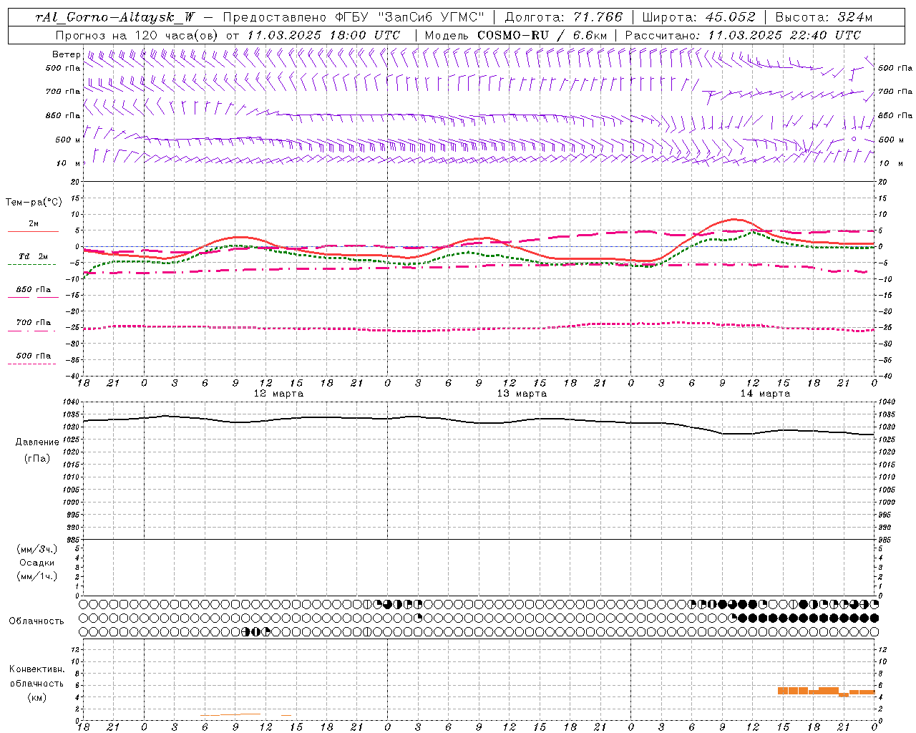Click the Давление panel label
Viewport: 916px width, 733px height.
37,442
